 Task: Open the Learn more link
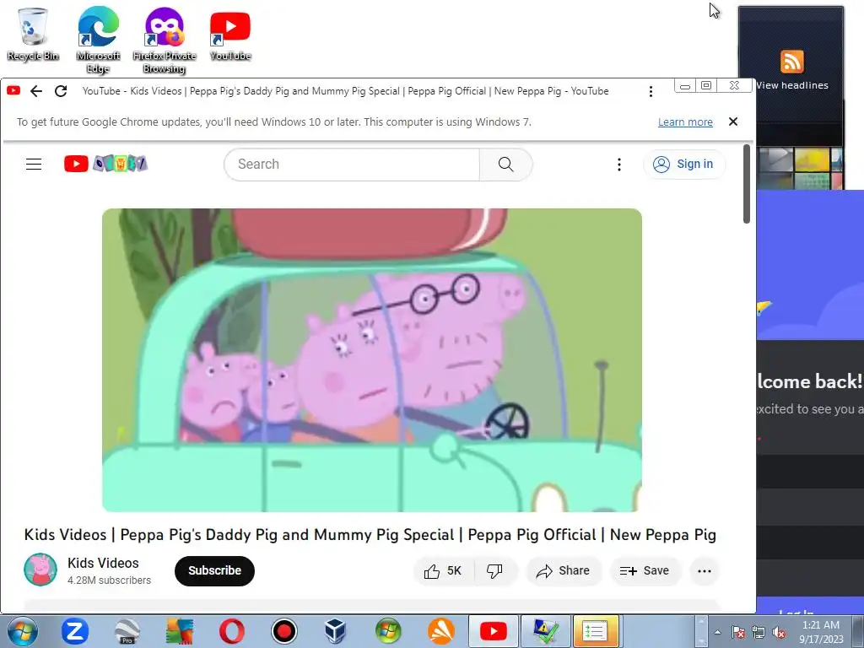pos(685,121)
